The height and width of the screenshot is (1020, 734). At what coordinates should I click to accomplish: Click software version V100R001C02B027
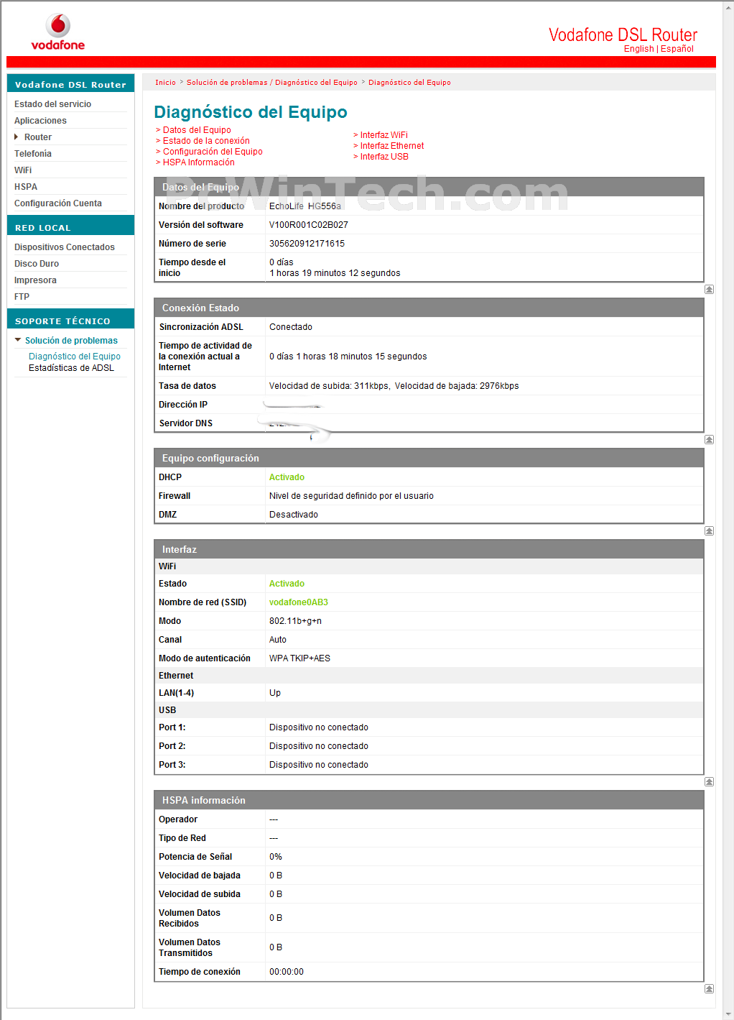309,225
